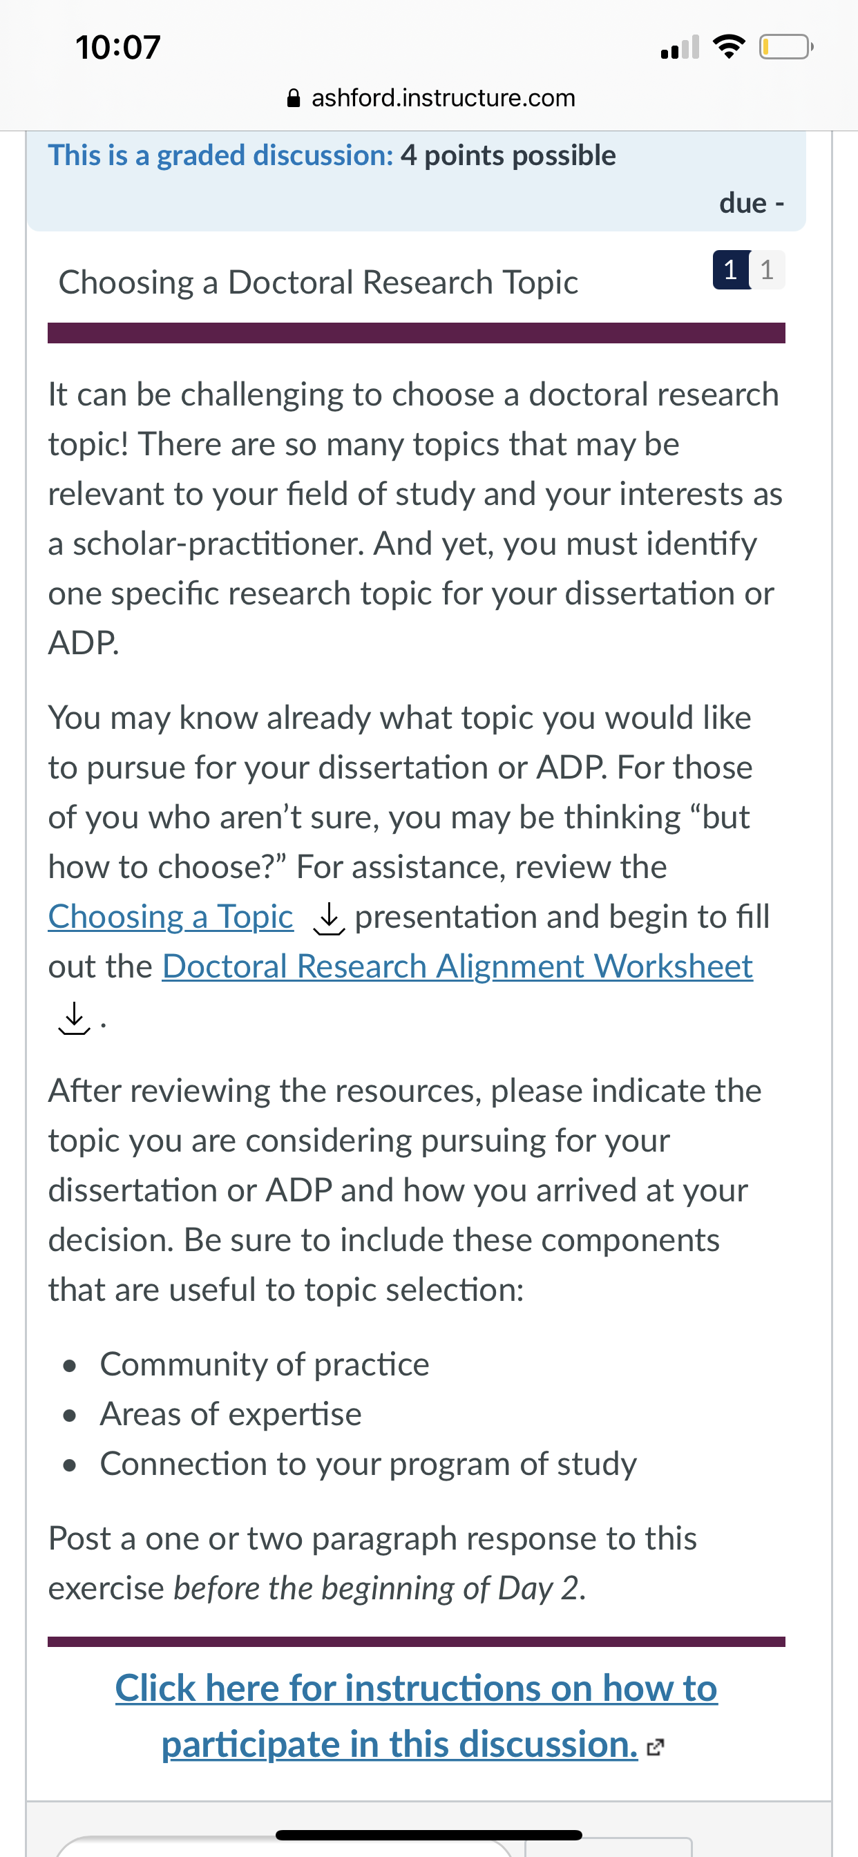
Task: Tap the graded discussion points banner
Action: [416, 180]
